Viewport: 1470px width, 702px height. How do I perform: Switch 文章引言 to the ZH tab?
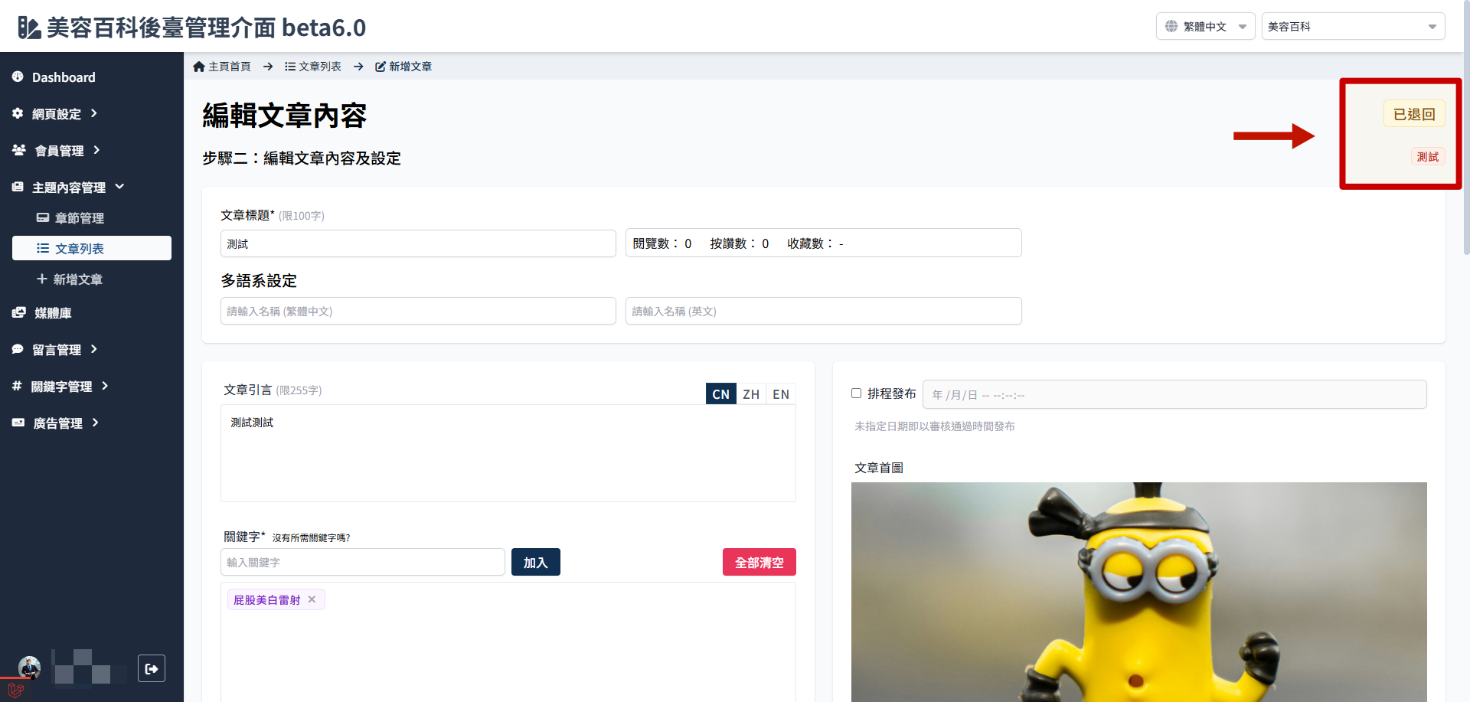[x=751, y=393]
